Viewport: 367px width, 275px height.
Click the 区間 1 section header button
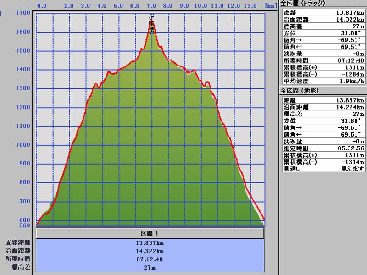150,233
